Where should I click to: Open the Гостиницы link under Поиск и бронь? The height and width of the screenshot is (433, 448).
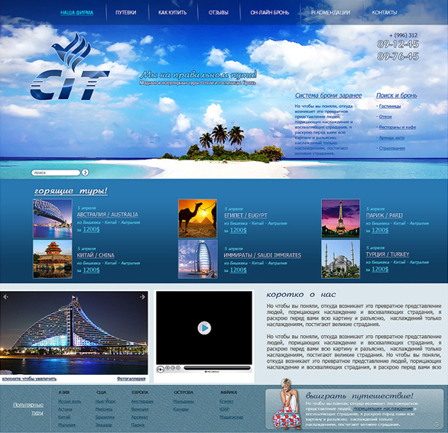[390, 106]
